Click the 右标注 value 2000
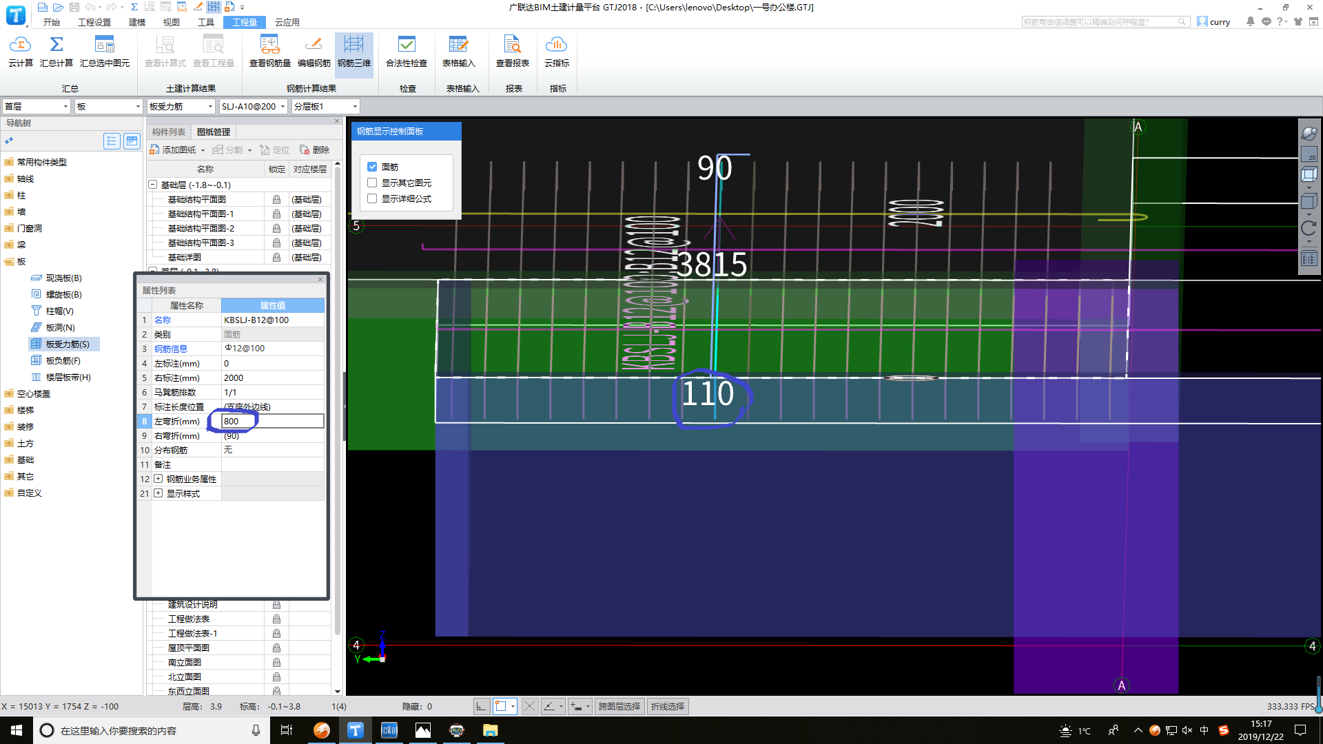Screen dimensions: 1323x744 (x=273, y=378)
